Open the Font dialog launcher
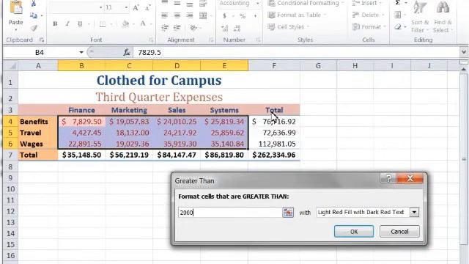The image size is (469, 264). click(x=151, y=40)
